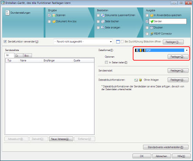This screenshot has width=193, height=161.
Task: Click the Dokumente zusammenführen icon
Action: (x=103, y=15)
